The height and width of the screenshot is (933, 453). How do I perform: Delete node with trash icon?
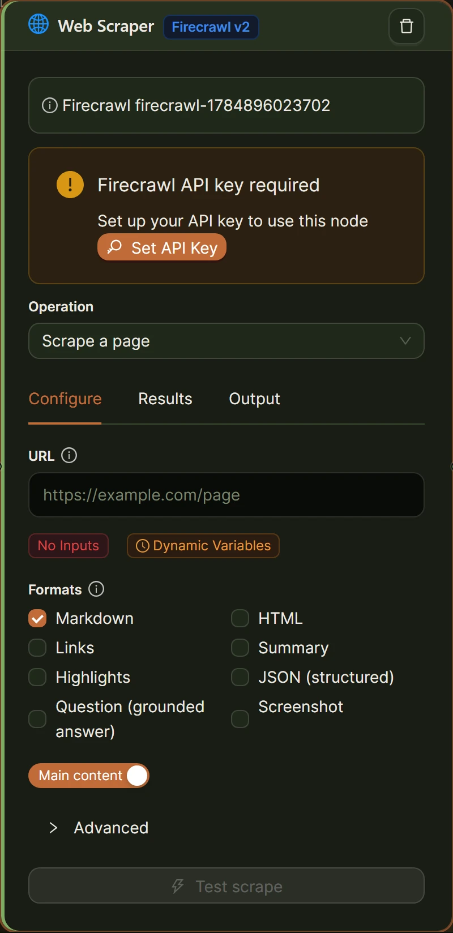pyautogui.click(x=407, y=26)
